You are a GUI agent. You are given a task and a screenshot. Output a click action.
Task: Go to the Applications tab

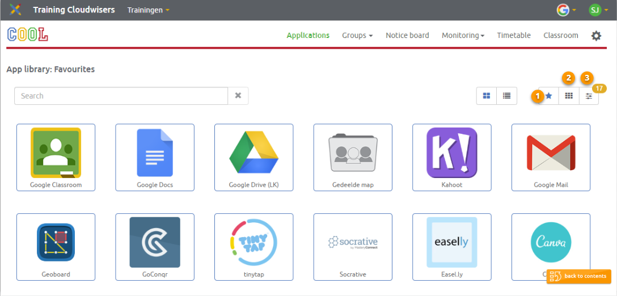(308, 35)
